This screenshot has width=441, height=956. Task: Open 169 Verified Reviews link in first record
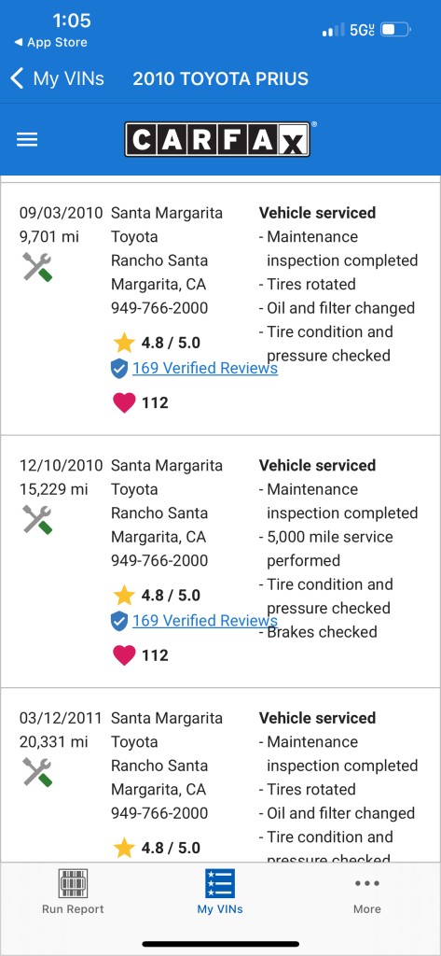(x=205, y=368)
